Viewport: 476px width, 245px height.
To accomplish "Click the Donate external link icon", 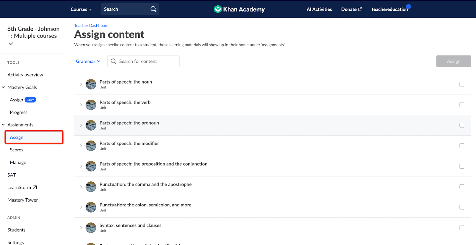I will pos(360,9).
